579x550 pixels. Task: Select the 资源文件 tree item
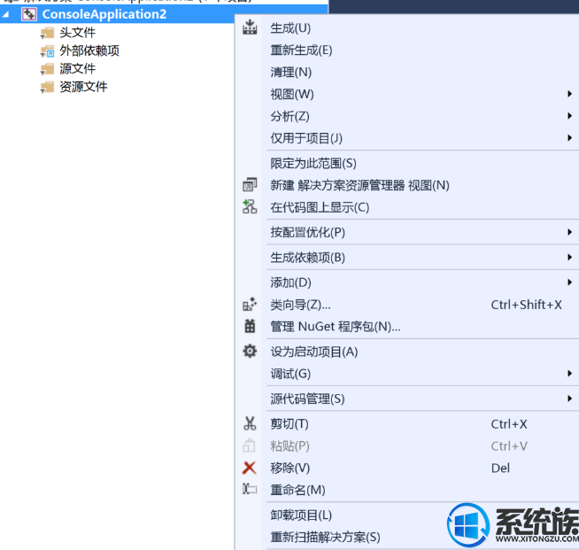pos(83,87)
